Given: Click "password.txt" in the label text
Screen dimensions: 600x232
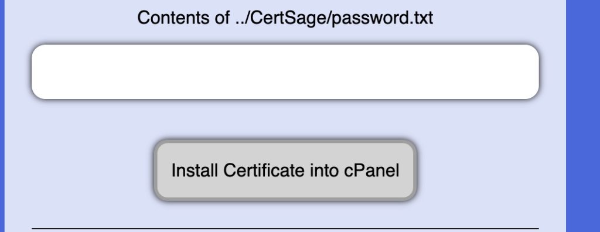Looking at the screenshot, I should (x=382, y=18).
